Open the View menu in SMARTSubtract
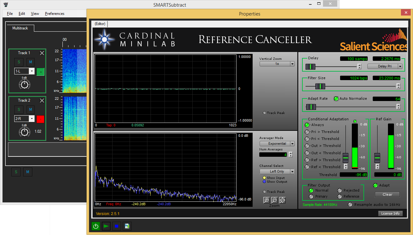This screenshot has height=235, width=413. pos(35,14)
